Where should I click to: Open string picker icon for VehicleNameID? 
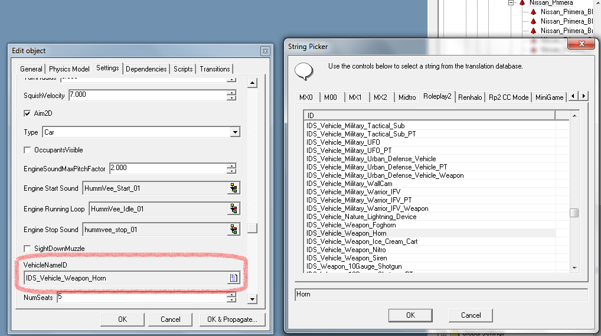tap(234, 278)
